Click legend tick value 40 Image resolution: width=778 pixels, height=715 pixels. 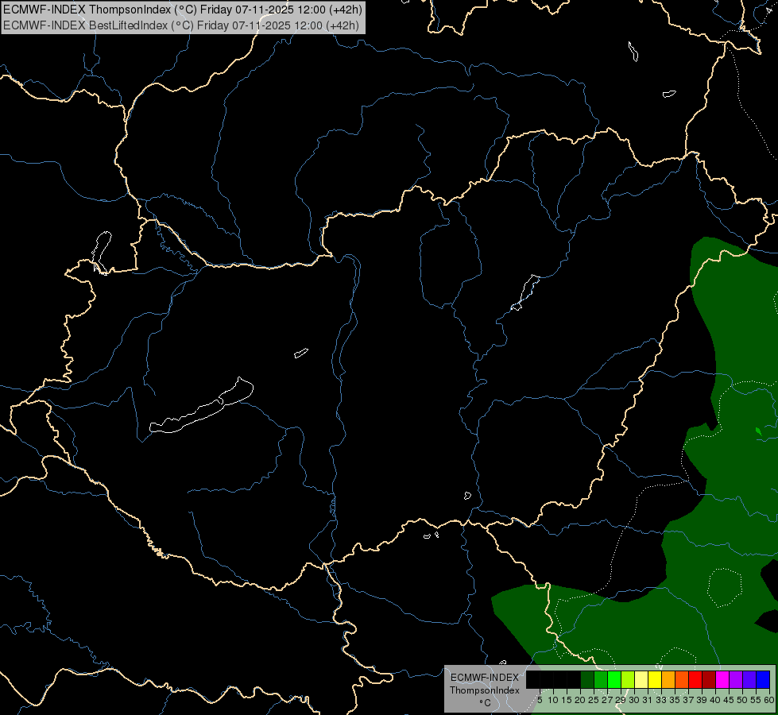coord(715,700)
